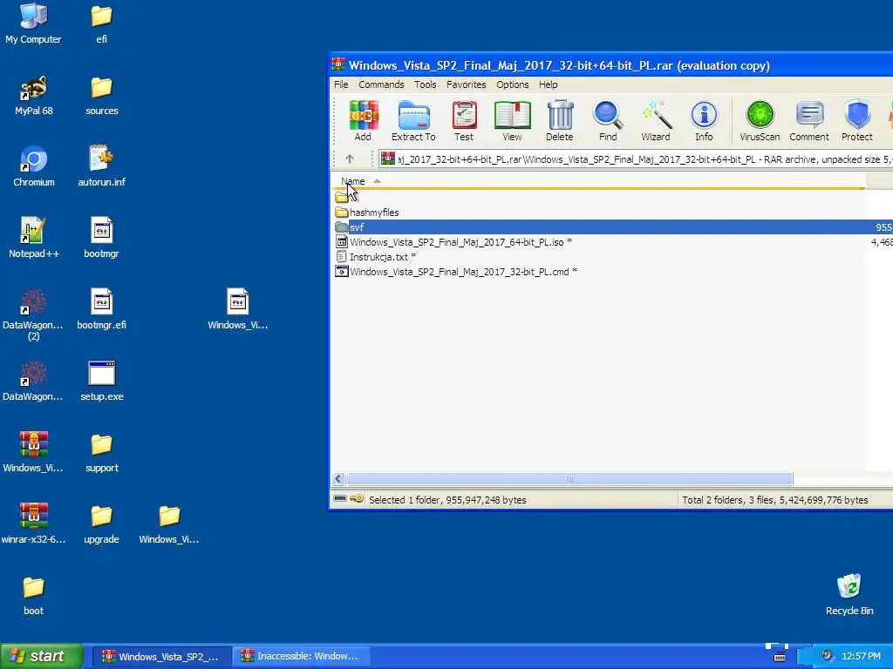Select the MyPal 68 desktop shortcut

point(34,96)
